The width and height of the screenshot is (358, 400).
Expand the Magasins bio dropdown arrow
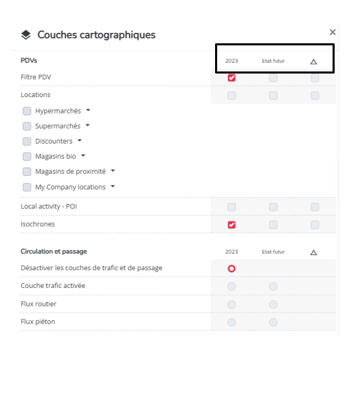pyautogui.click(x=83, y=155)
